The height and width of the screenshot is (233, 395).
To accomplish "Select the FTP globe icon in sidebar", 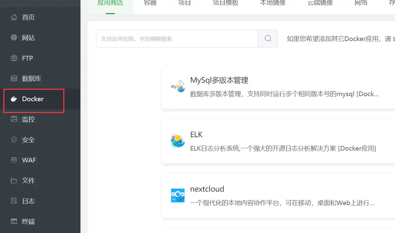I will (14, 58).
